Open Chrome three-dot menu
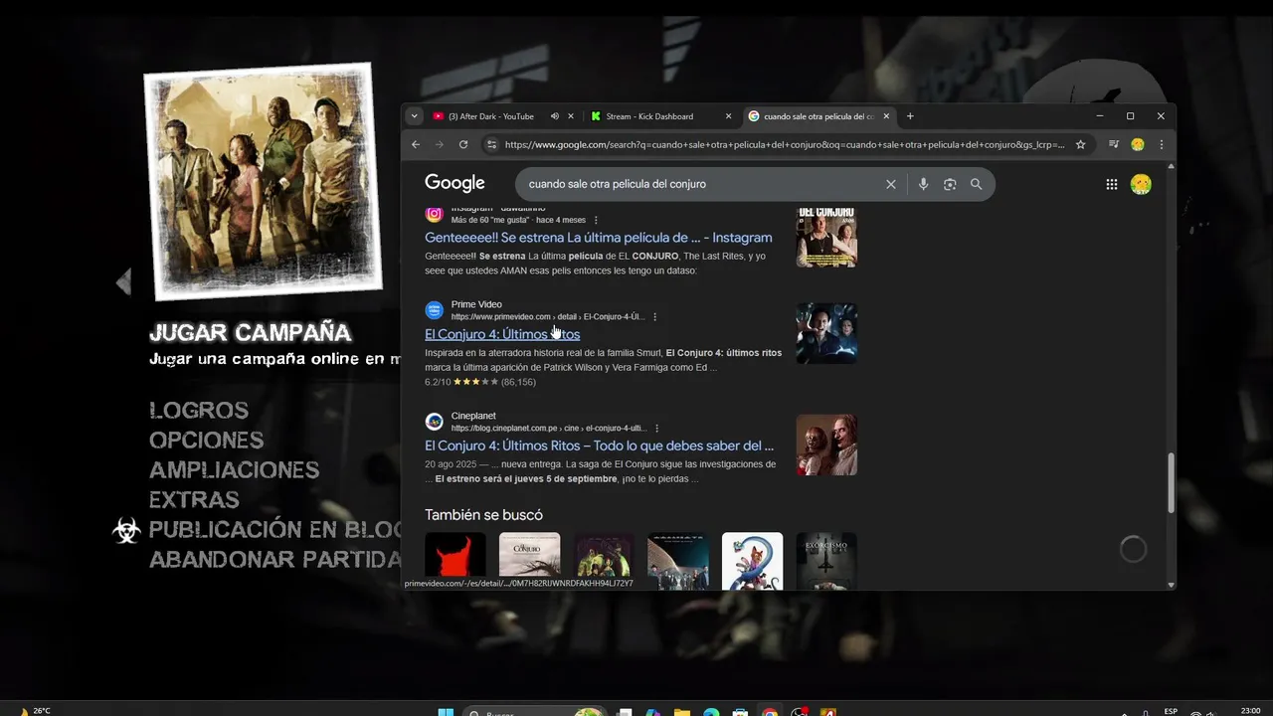The height and width of the screenshot is (716, 1273). (1161, 144)
